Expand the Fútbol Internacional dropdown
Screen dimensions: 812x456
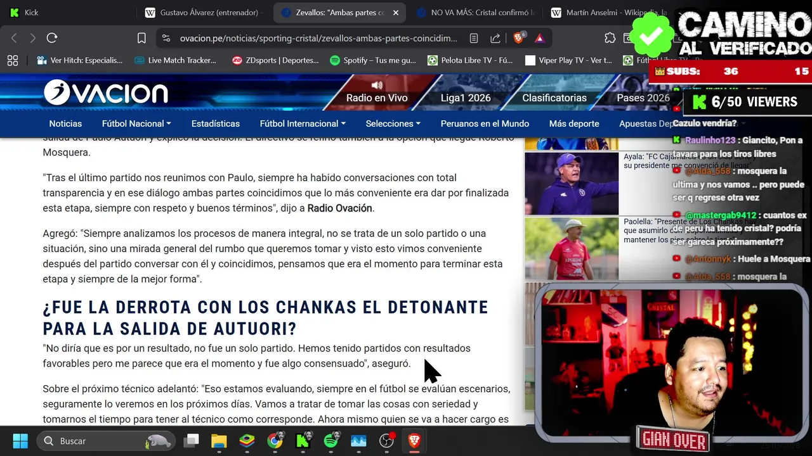303,123
